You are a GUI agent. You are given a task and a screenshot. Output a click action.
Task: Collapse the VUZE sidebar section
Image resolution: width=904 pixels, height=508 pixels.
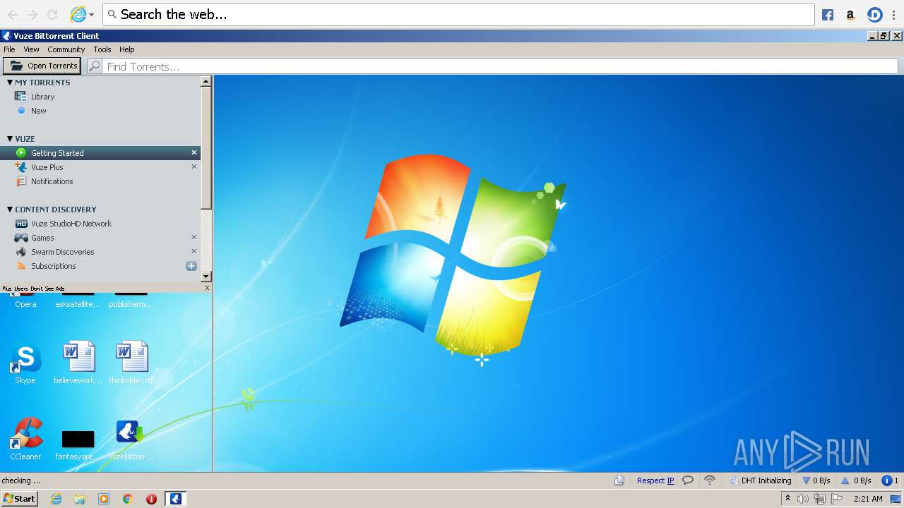pyautogui.click(x=10, y=139)
